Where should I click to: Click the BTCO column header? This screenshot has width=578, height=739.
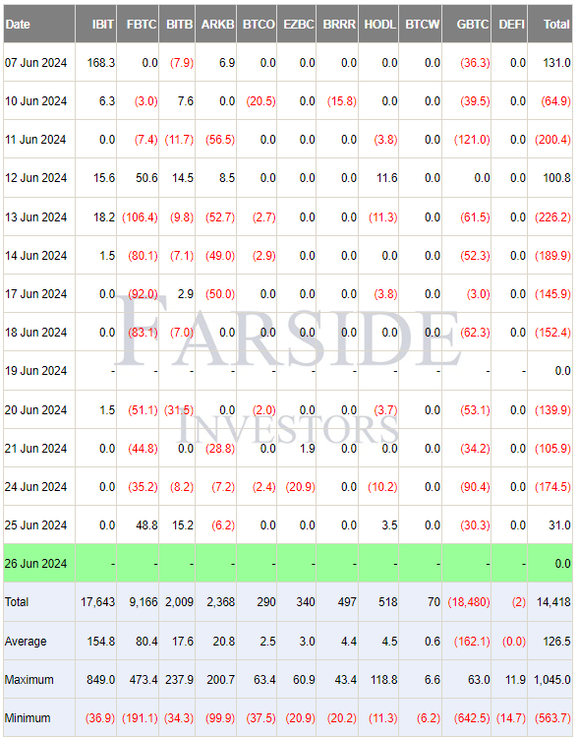click(257, 24)
